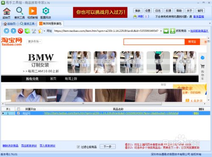Screen dimensions: 212x157
Task: Open the 每周上新 store menu item
Action: (x=71, y=78)
